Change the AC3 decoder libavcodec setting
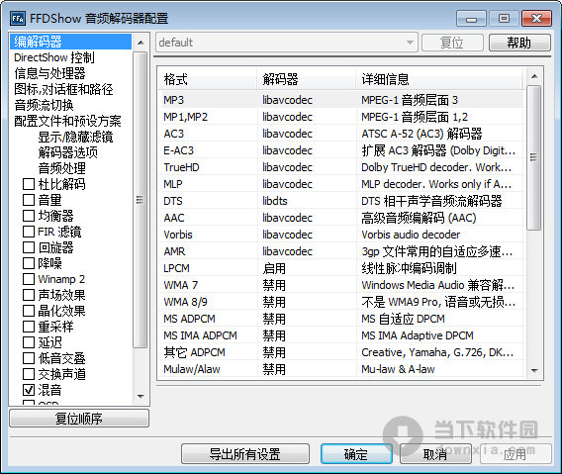 pos(287,134)
